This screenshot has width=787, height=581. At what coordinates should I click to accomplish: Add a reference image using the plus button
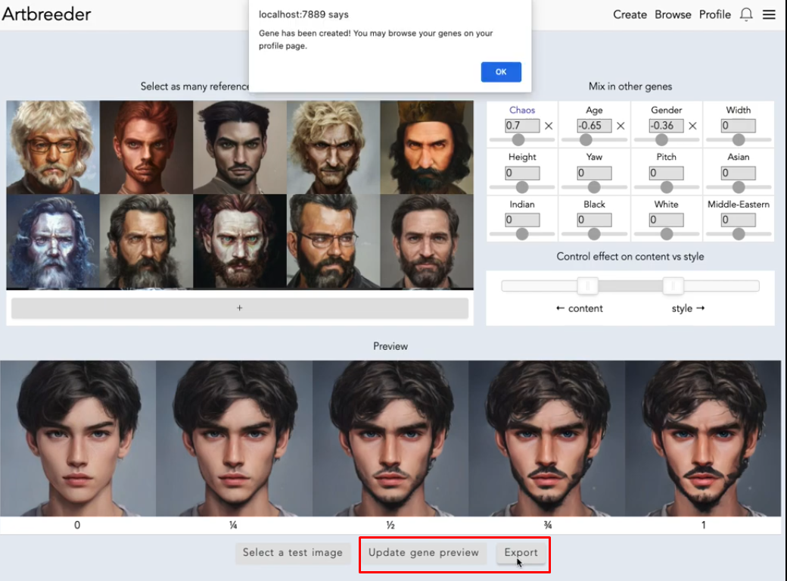[x=240, y=308]
